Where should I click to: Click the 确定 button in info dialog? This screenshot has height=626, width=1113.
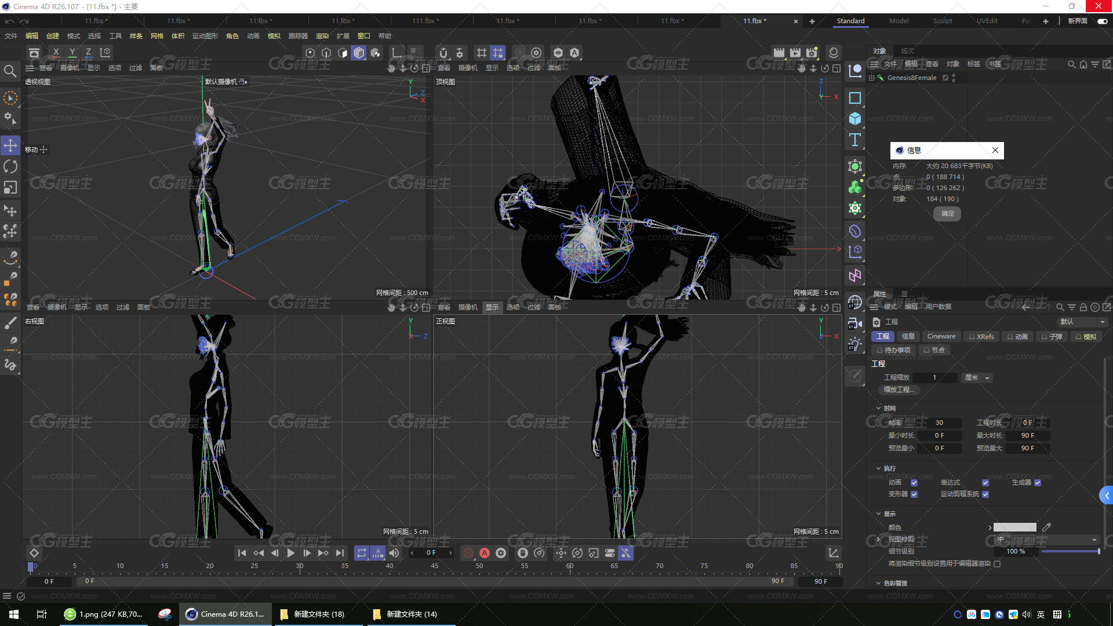948,213
